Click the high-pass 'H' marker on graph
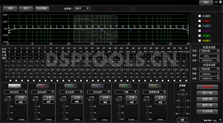Image resolution: width=223 pixels, height=123 pixels. [x=9, y=33]
